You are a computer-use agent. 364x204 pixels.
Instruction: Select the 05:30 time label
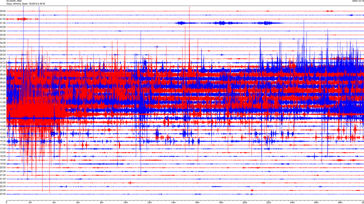pos(3,54)
